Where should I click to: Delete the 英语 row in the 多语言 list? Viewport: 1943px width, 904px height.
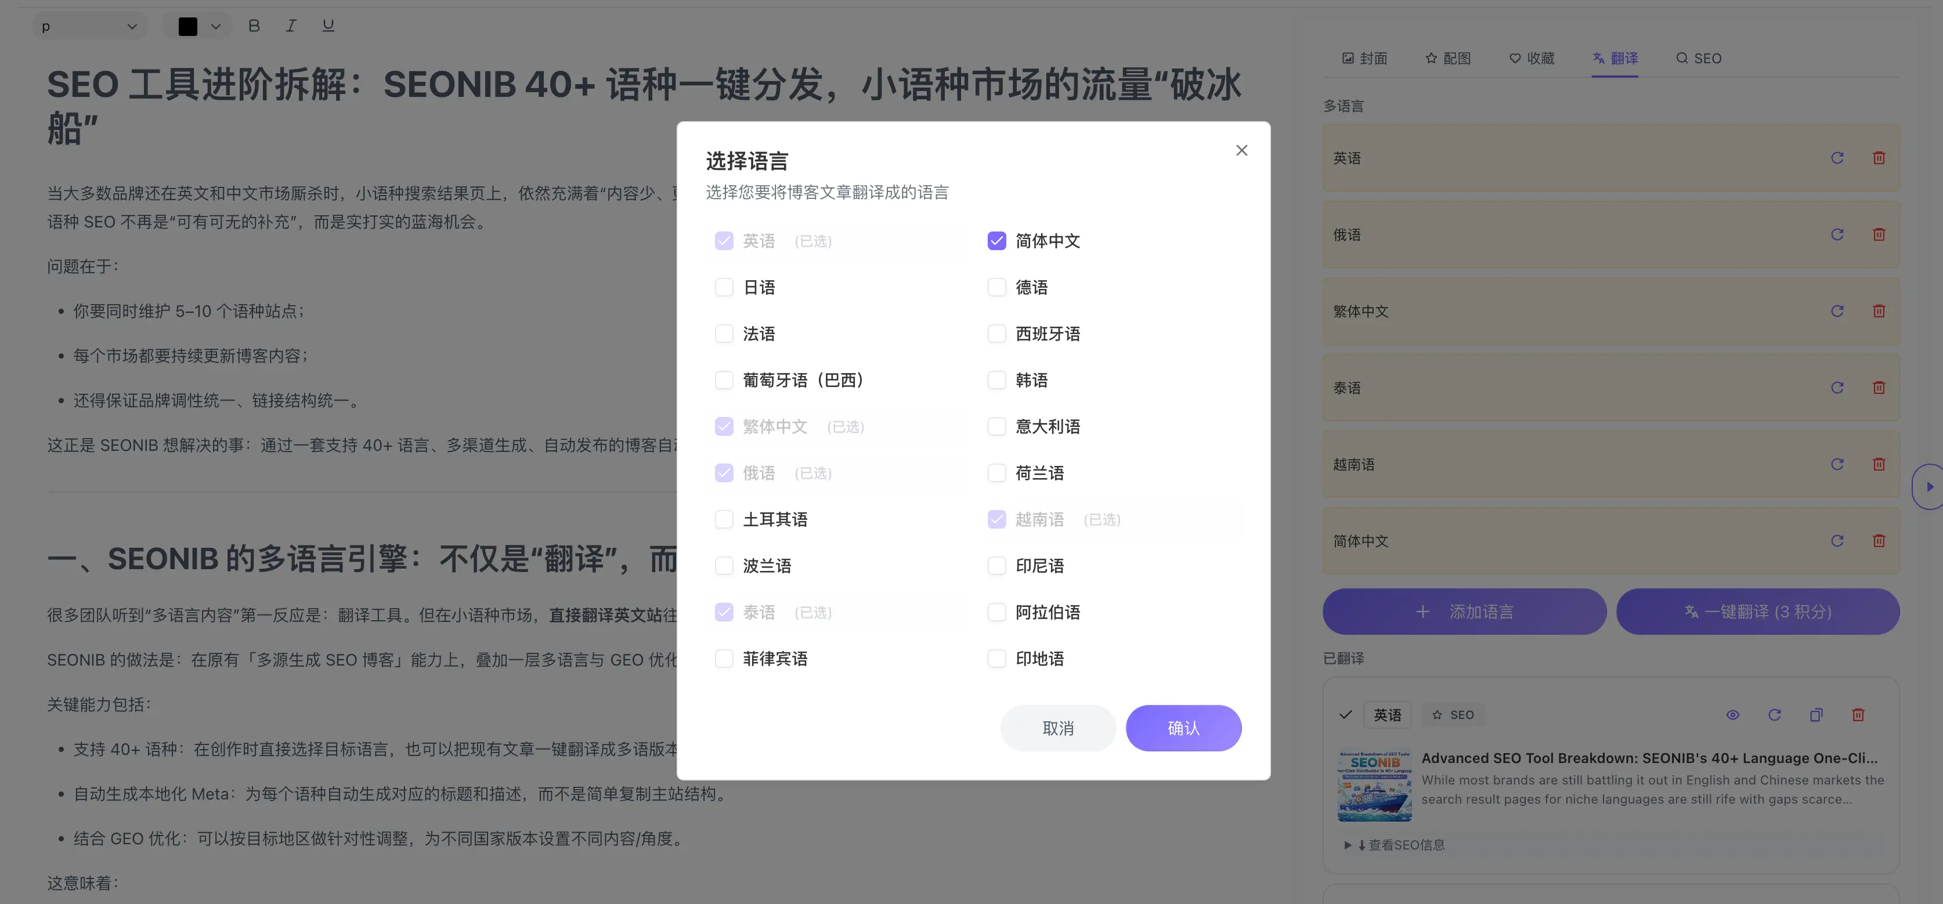point(1879,158)
